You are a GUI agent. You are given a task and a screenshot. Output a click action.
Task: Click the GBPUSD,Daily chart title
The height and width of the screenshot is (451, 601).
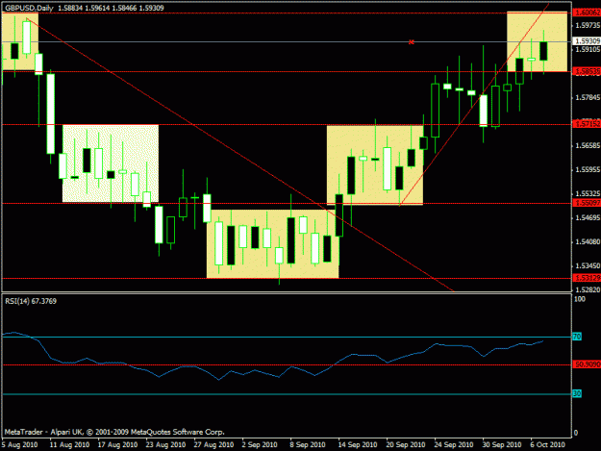pos(29,8)
